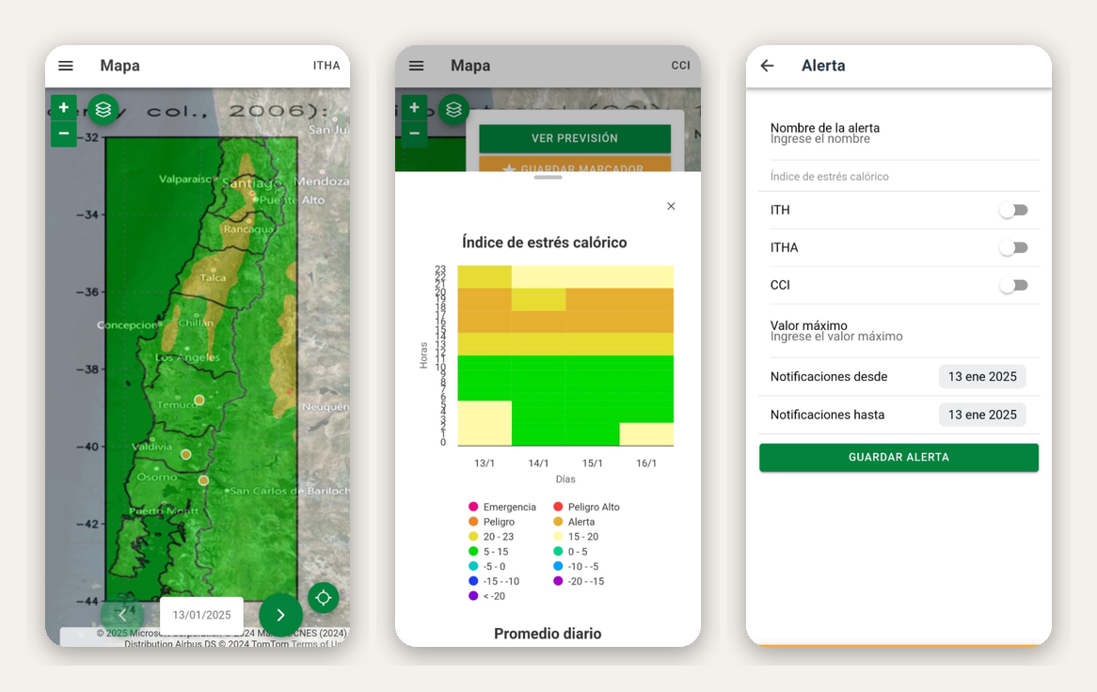Click the '-20 - -15' legend swatch

coord(558,581)
